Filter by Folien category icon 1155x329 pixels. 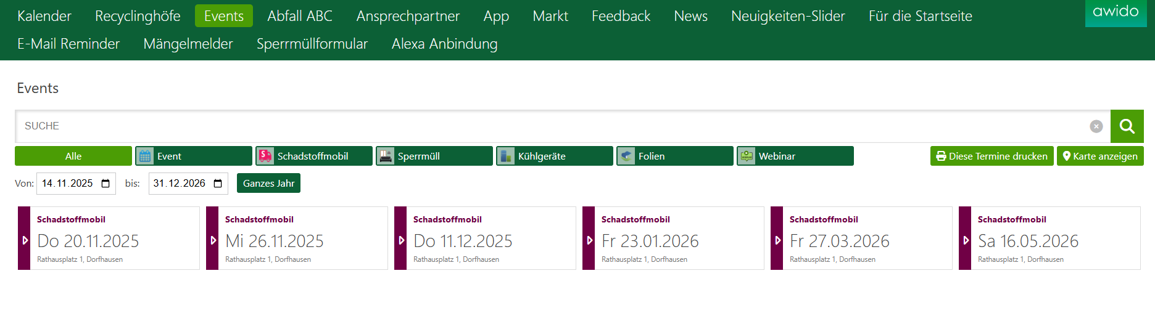coord(626,156)
